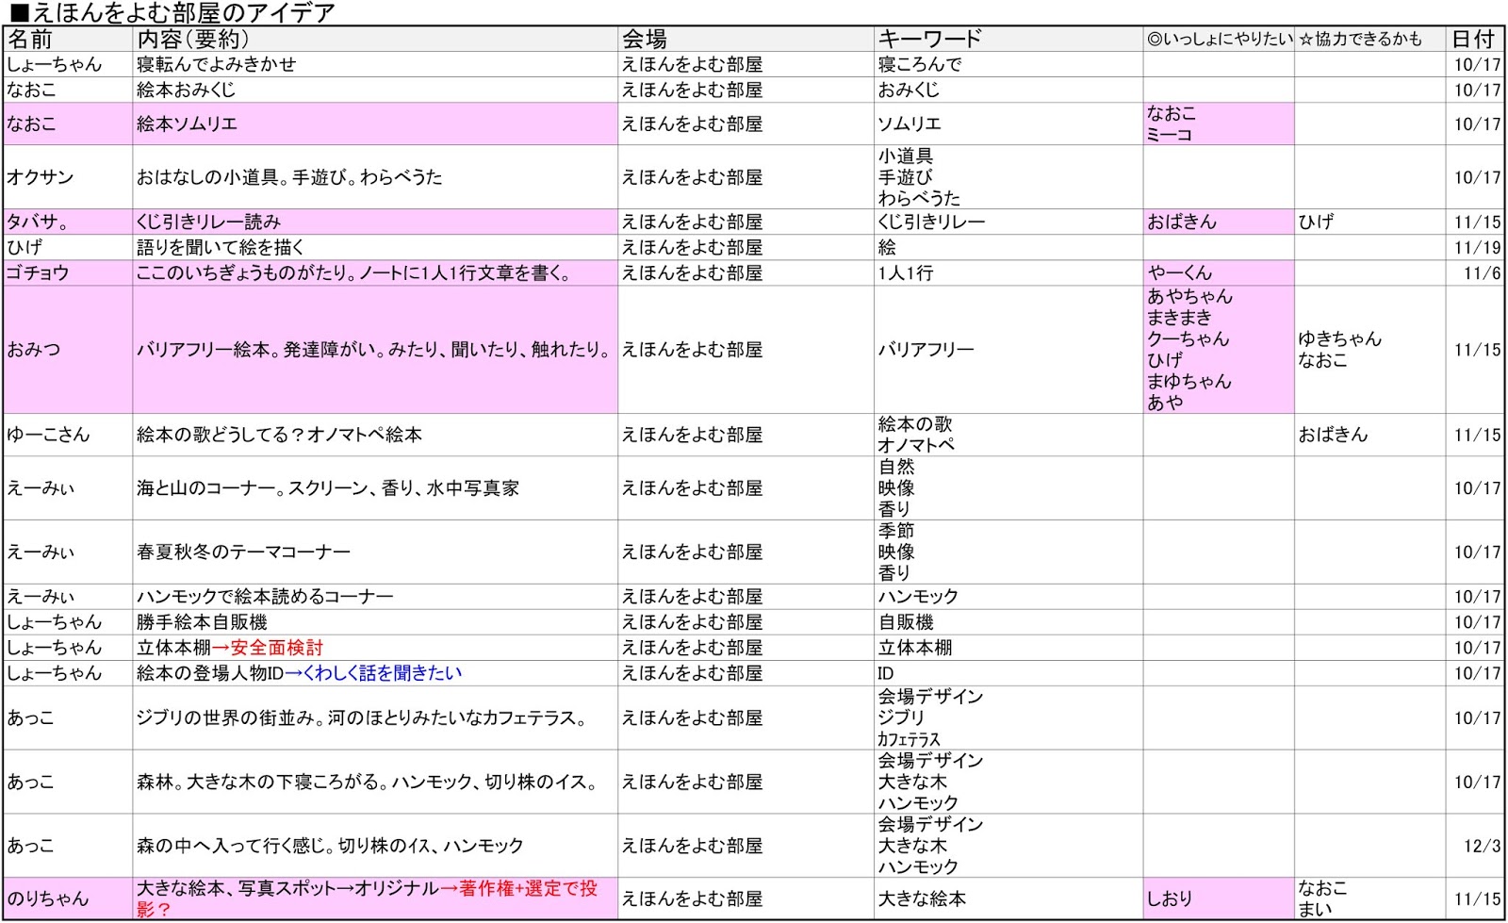Select the cell ここのいちぎょうものがたり

[375, 272]
